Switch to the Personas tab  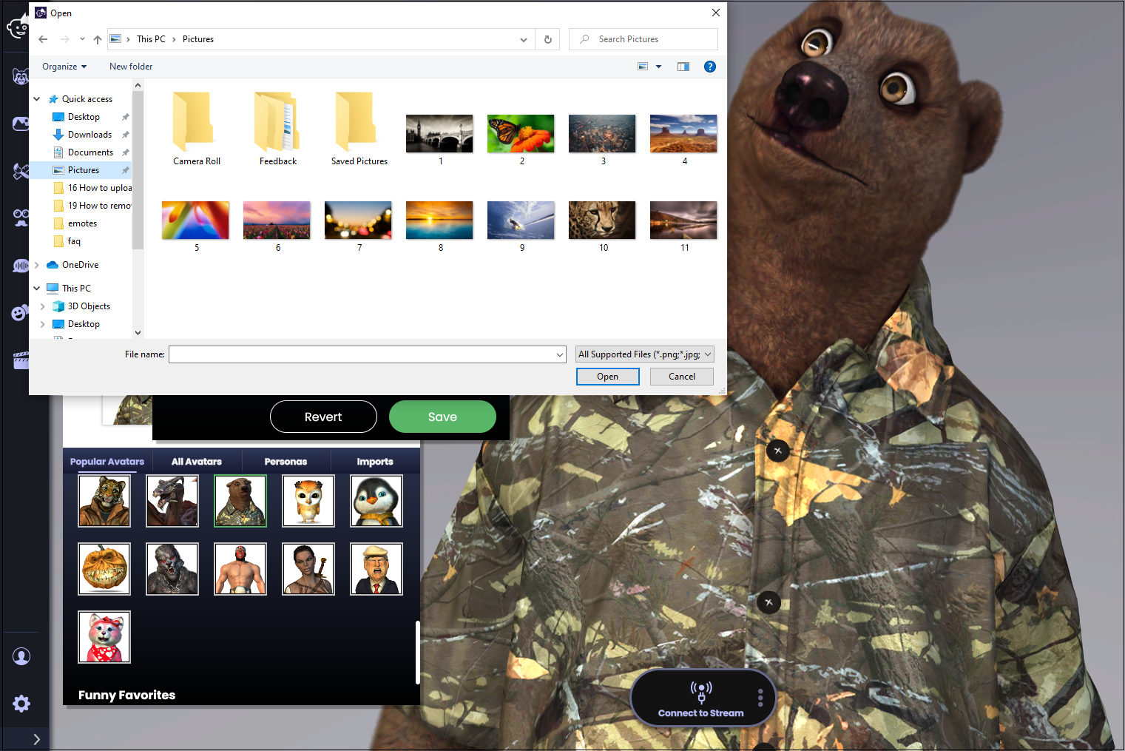[x=286, y=461]
